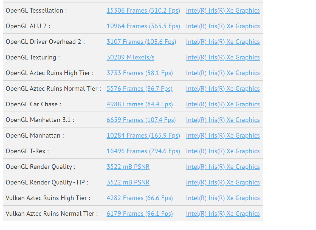Open Intel Iris Xe Graphics link in OpenGL Aztec Ruins Normal Tier row

click(223, 89)
